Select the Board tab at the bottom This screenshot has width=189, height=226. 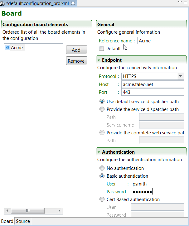pos(7,221)
